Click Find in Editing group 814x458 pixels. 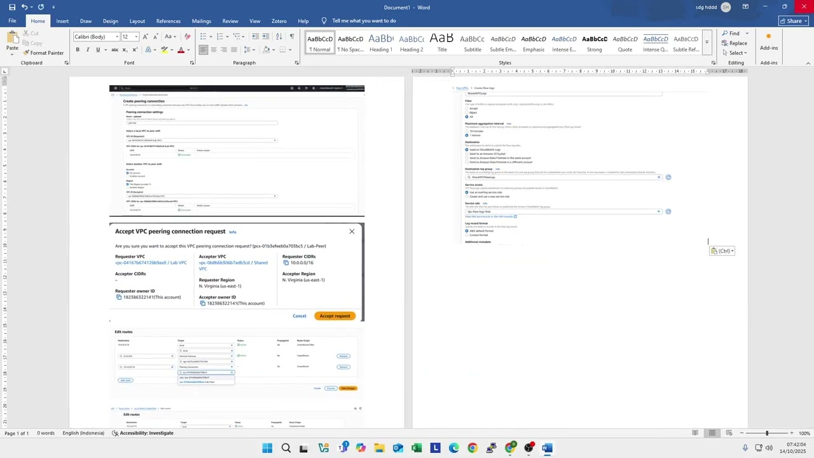(x=730, y=33)
